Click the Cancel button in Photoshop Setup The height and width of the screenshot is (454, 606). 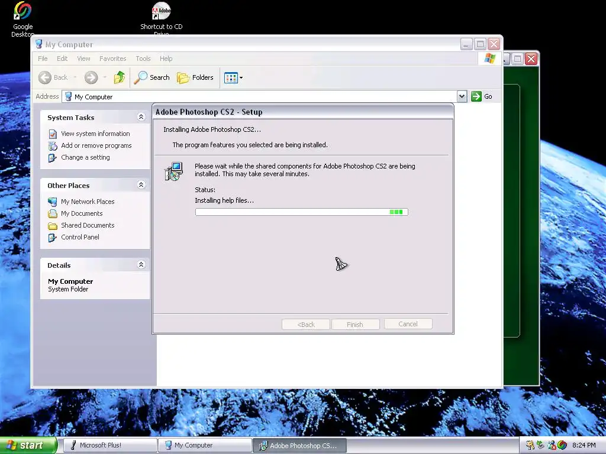click(x=408, y=324)
